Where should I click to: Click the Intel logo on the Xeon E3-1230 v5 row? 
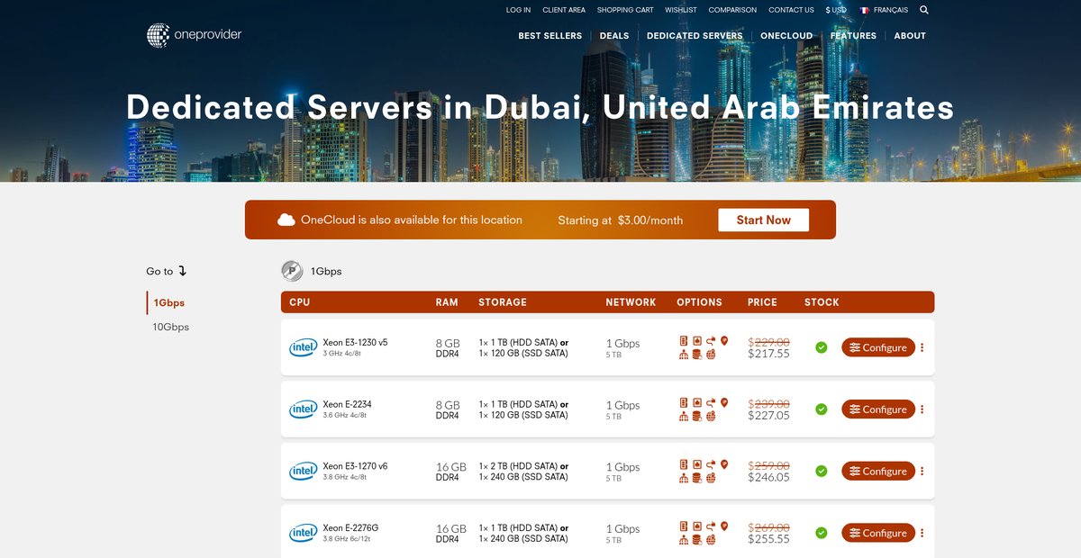pos(303,347)
